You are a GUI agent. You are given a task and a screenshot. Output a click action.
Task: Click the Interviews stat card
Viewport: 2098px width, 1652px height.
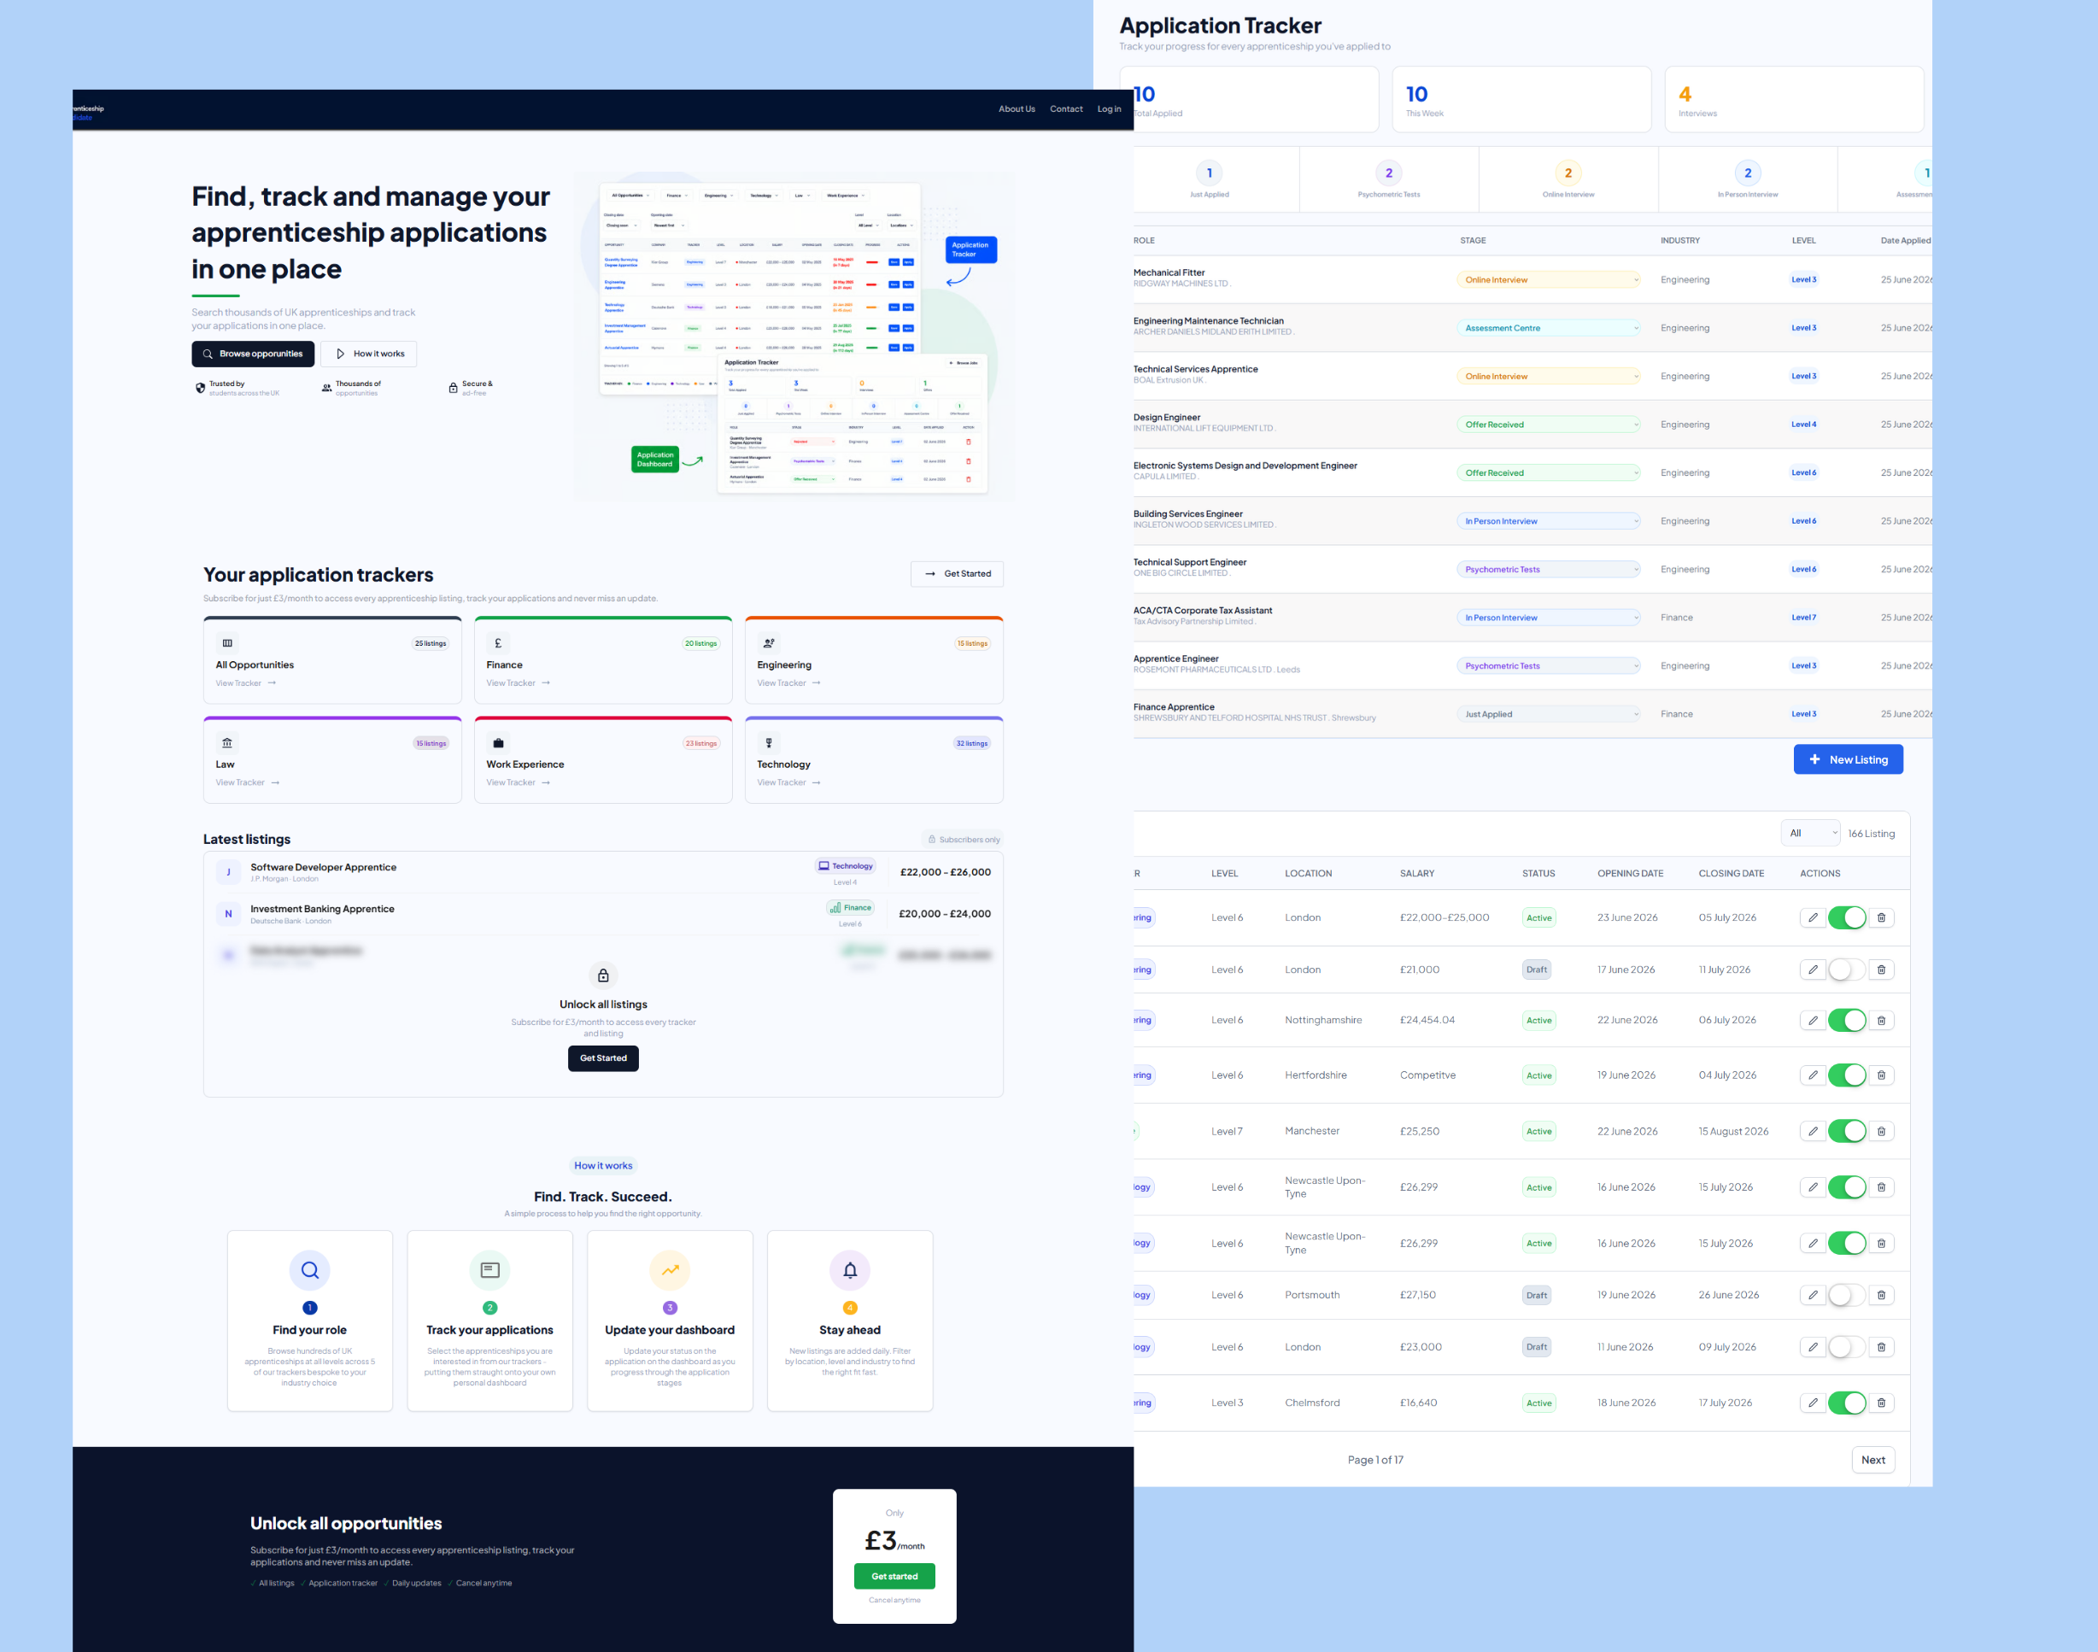1794,100
